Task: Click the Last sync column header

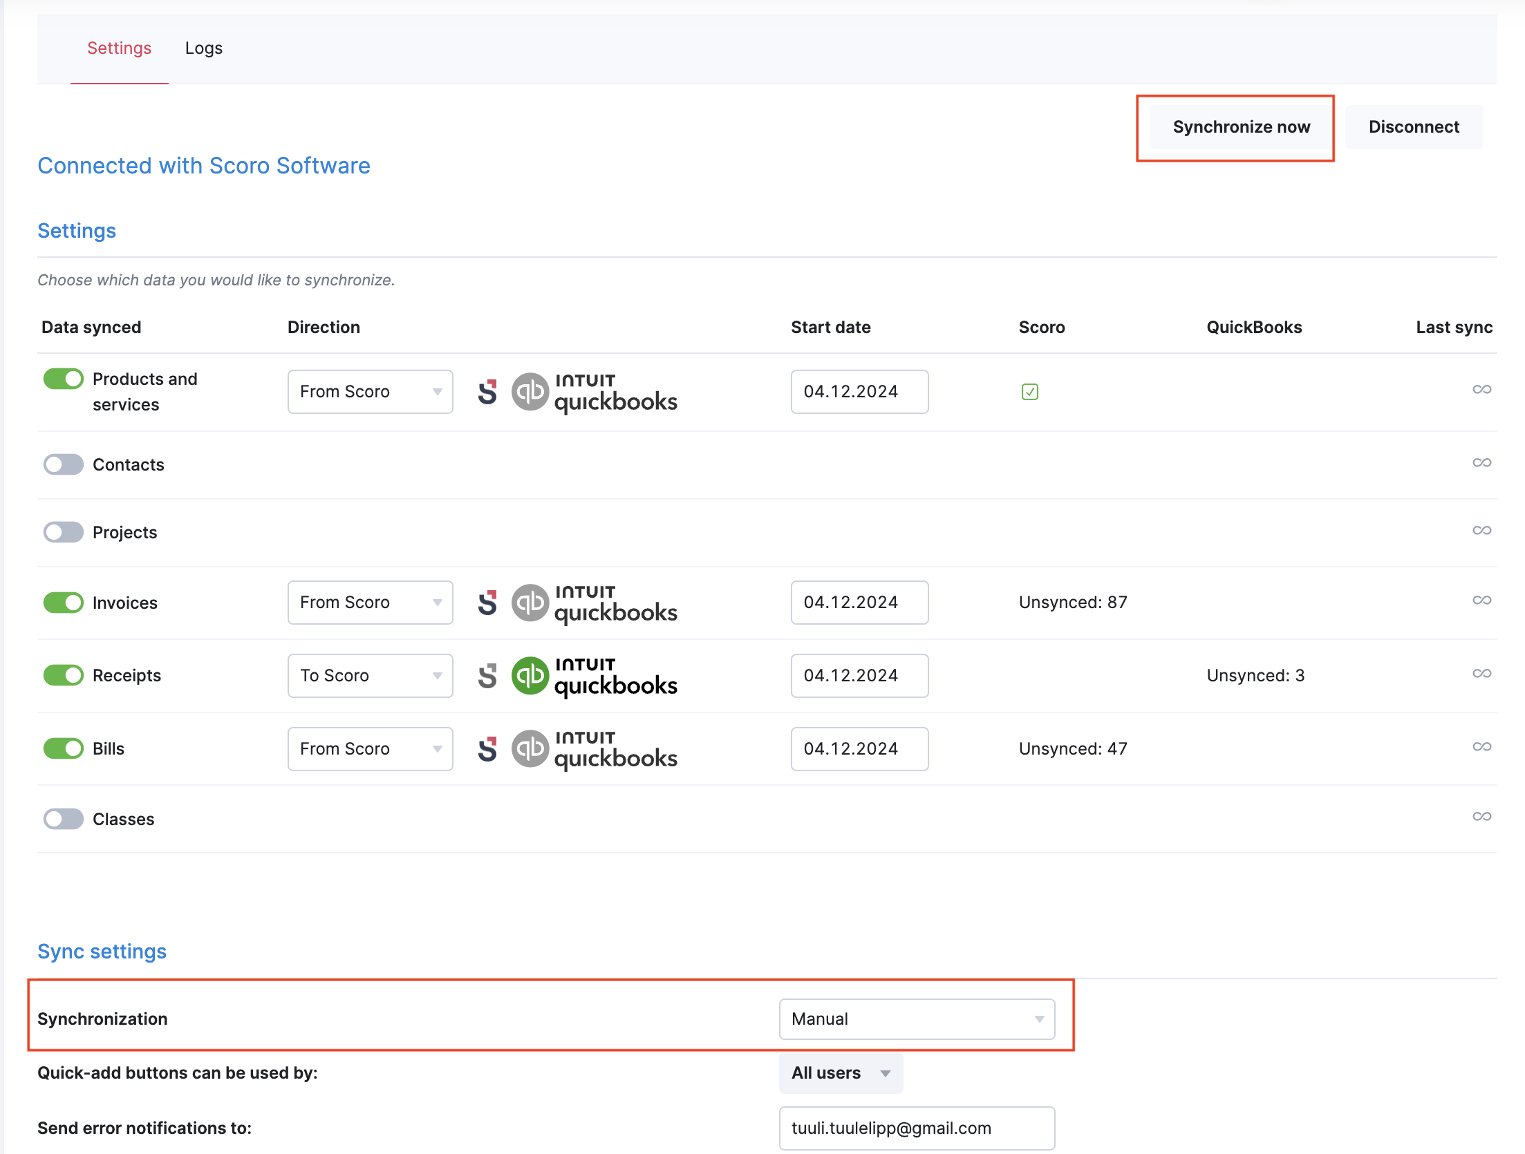Action: pos(1454,328)
